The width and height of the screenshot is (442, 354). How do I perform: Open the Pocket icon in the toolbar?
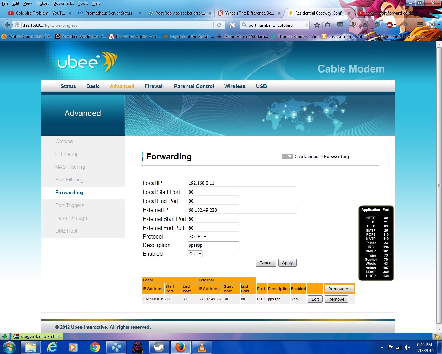340,25
